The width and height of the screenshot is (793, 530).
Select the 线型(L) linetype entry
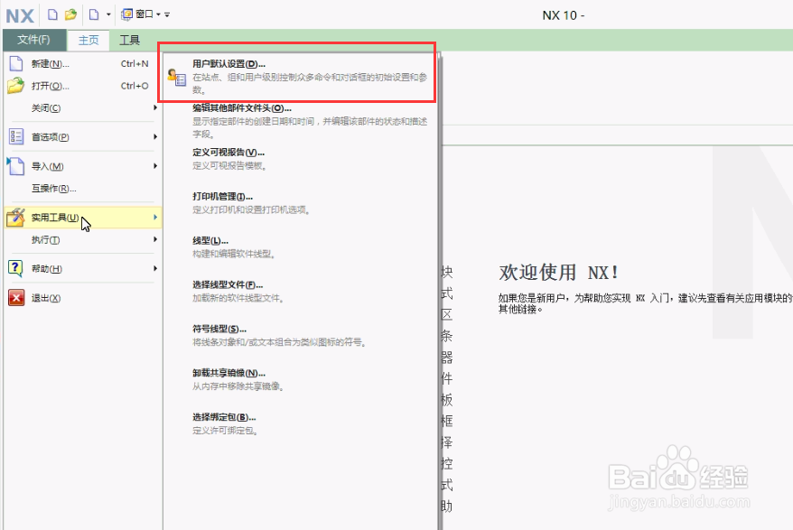coord(301,246)
